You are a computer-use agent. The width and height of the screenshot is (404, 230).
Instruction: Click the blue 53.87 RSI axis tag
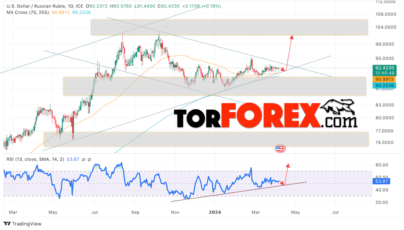[381, 181]
